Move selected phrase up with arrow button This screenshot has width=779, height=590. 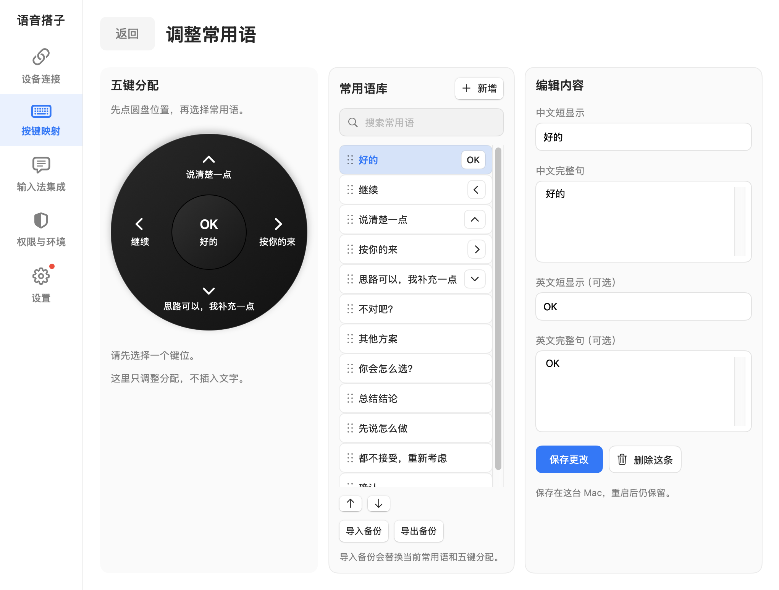[x=351, y=503]
